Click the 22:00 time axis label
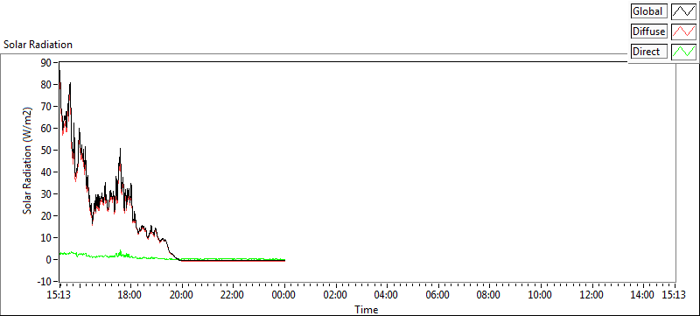The height and width of the screenshot is (316, 700). [x=233, y=295]
